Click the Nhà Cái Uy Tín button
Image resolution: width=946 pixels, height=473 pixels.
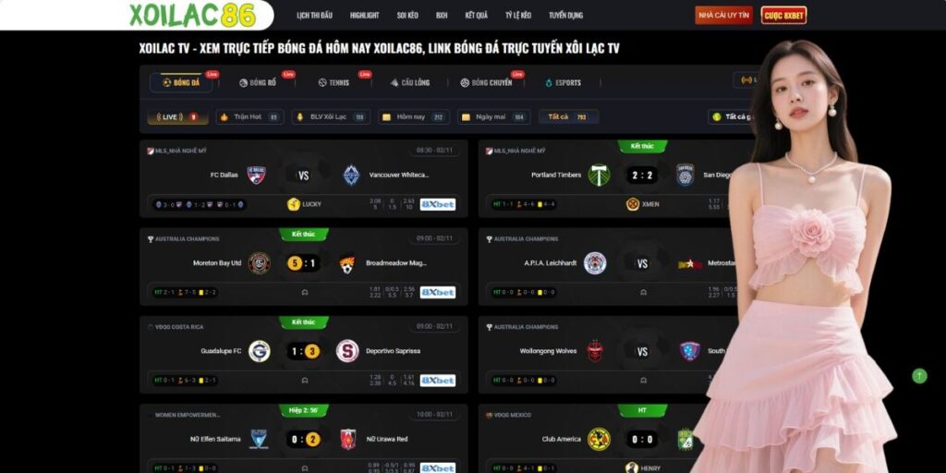[x=723, y=15]
